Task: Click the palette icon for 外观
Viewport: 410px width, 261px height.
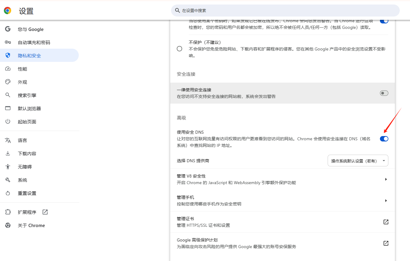Action: 8,82
